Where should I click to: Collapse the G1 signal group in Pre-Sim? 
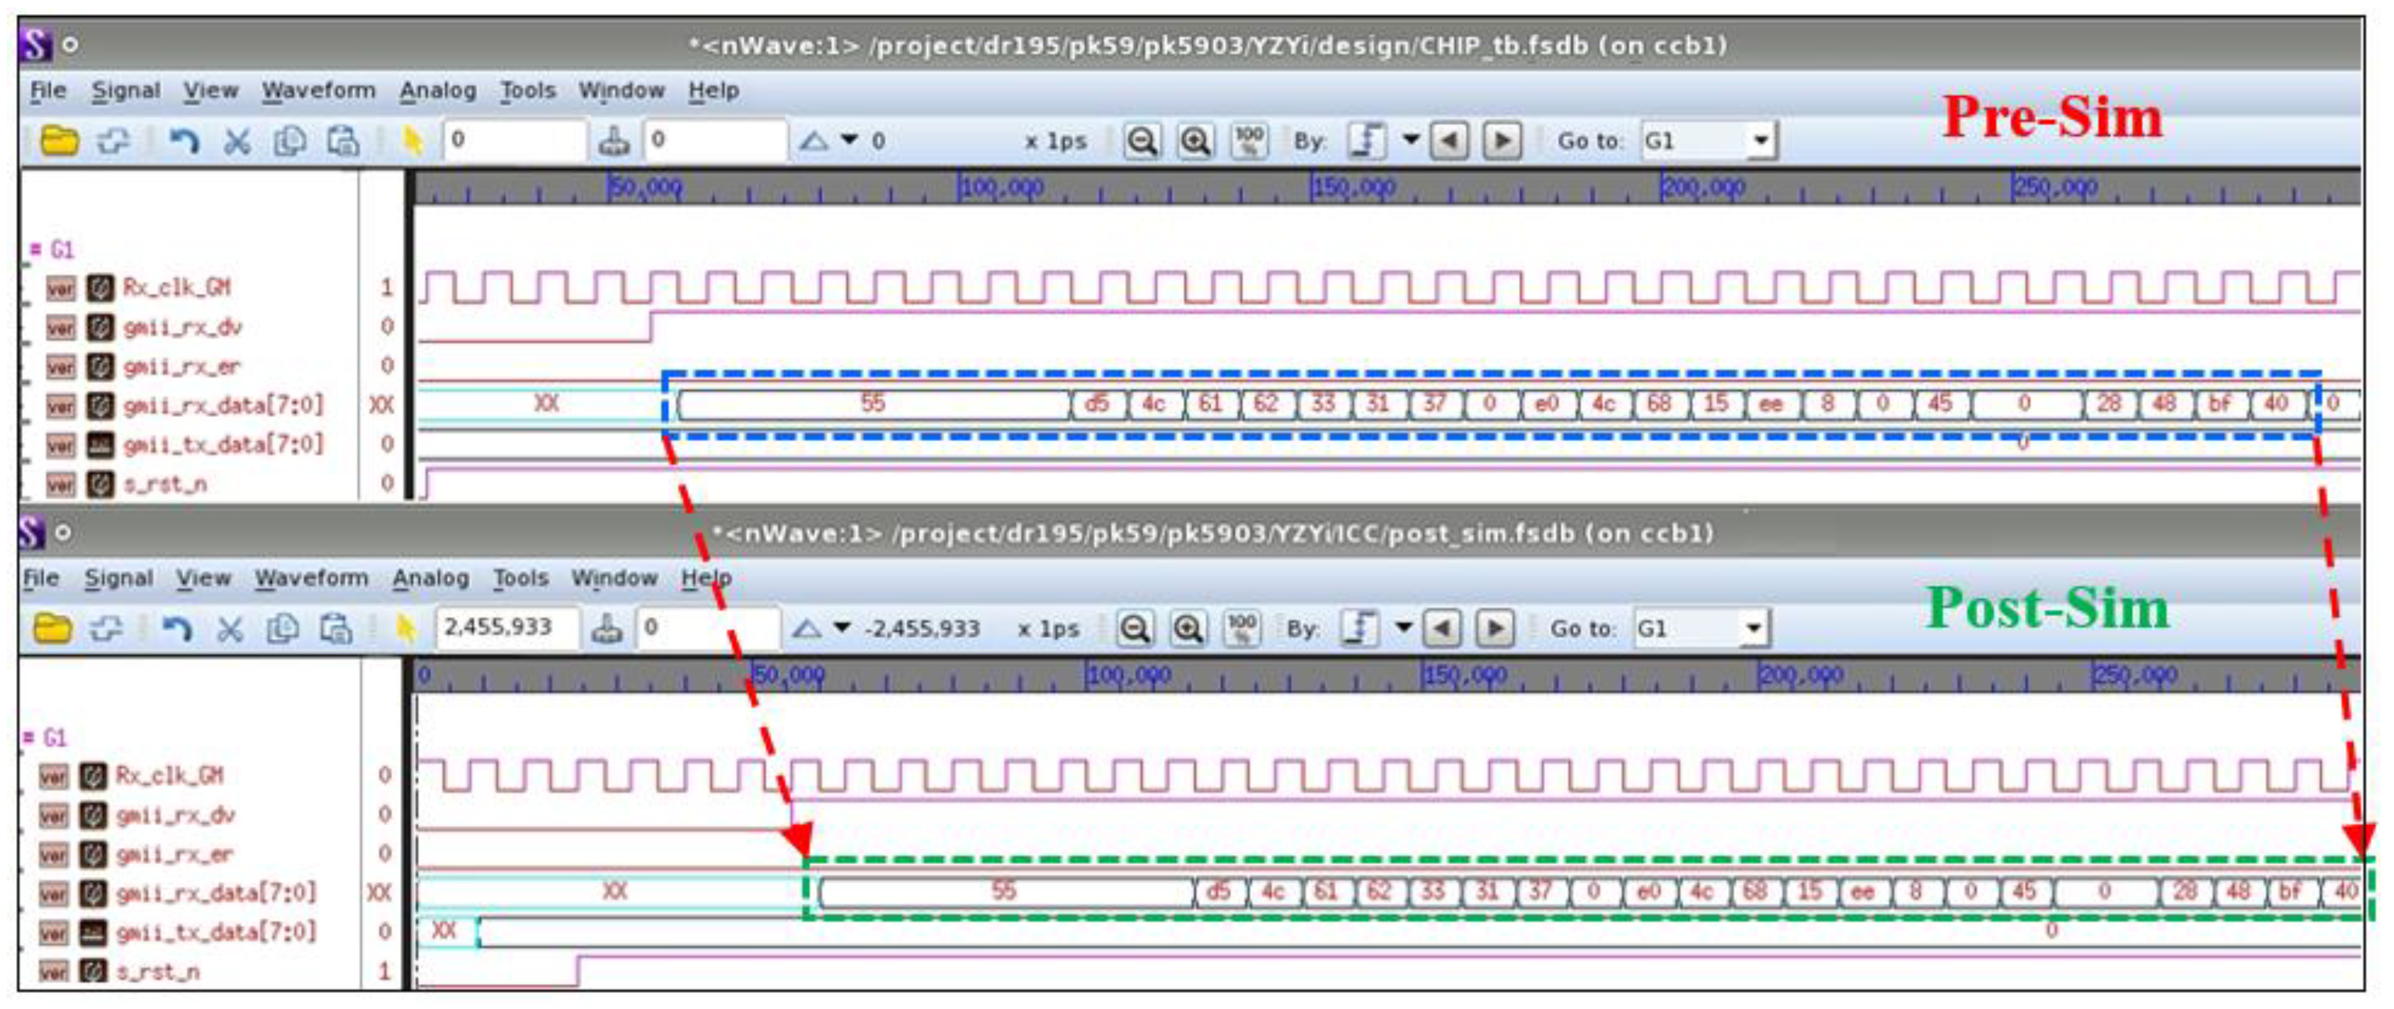[x=36, y=249]
